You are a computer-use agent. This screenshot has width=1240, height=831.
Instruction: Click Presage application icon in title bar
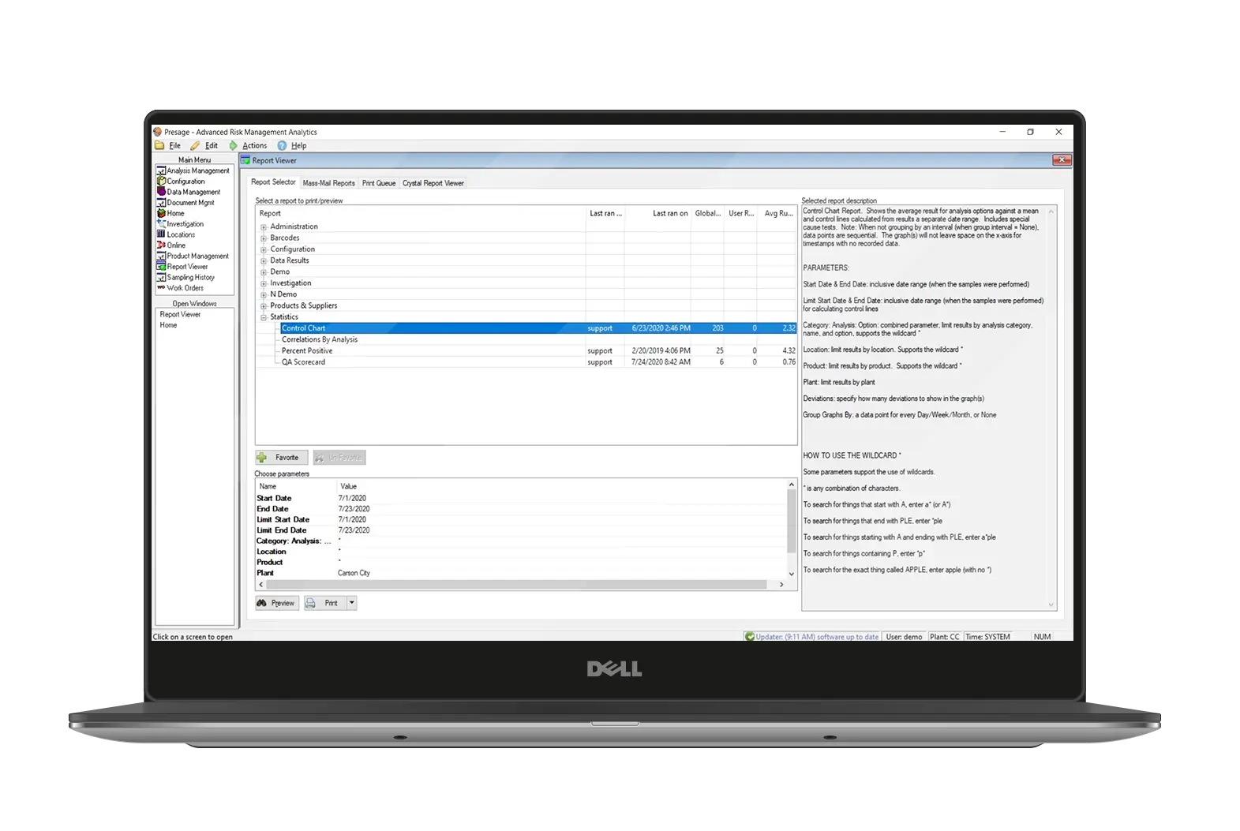157,132
